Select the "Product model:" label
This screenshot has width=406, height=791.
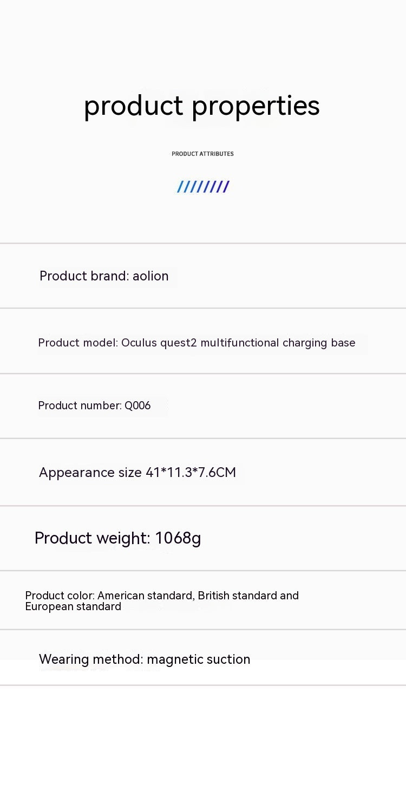point(78,343)
